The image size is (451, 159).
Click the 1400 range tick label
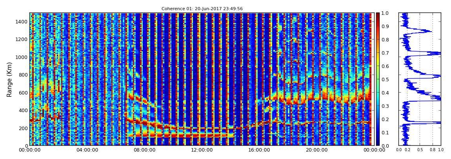point(21,22)
